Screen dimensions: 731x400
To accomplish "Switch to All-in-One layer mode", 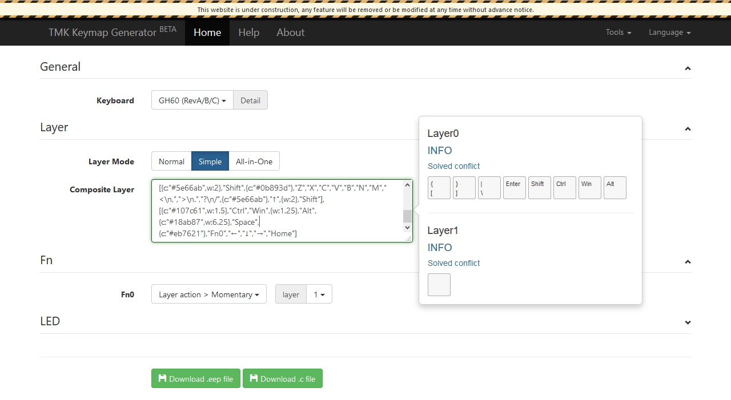I will point(254,161).
